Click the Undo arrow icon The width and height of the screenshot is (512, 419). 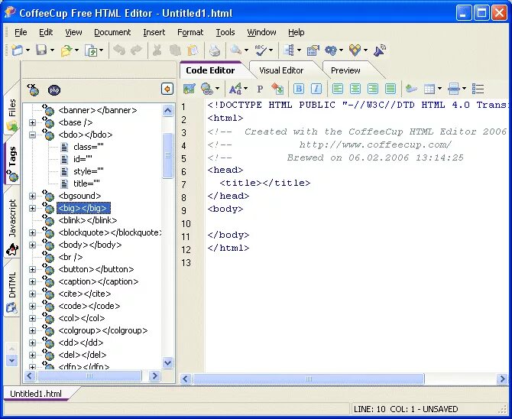pyautogui.click(x=119, y=50)
